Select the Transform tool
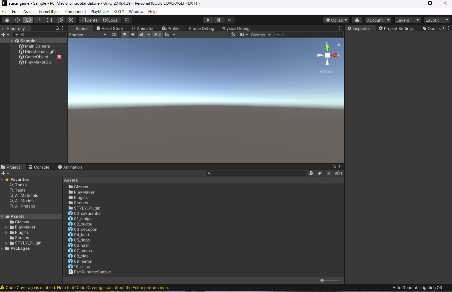 (60, 20)
